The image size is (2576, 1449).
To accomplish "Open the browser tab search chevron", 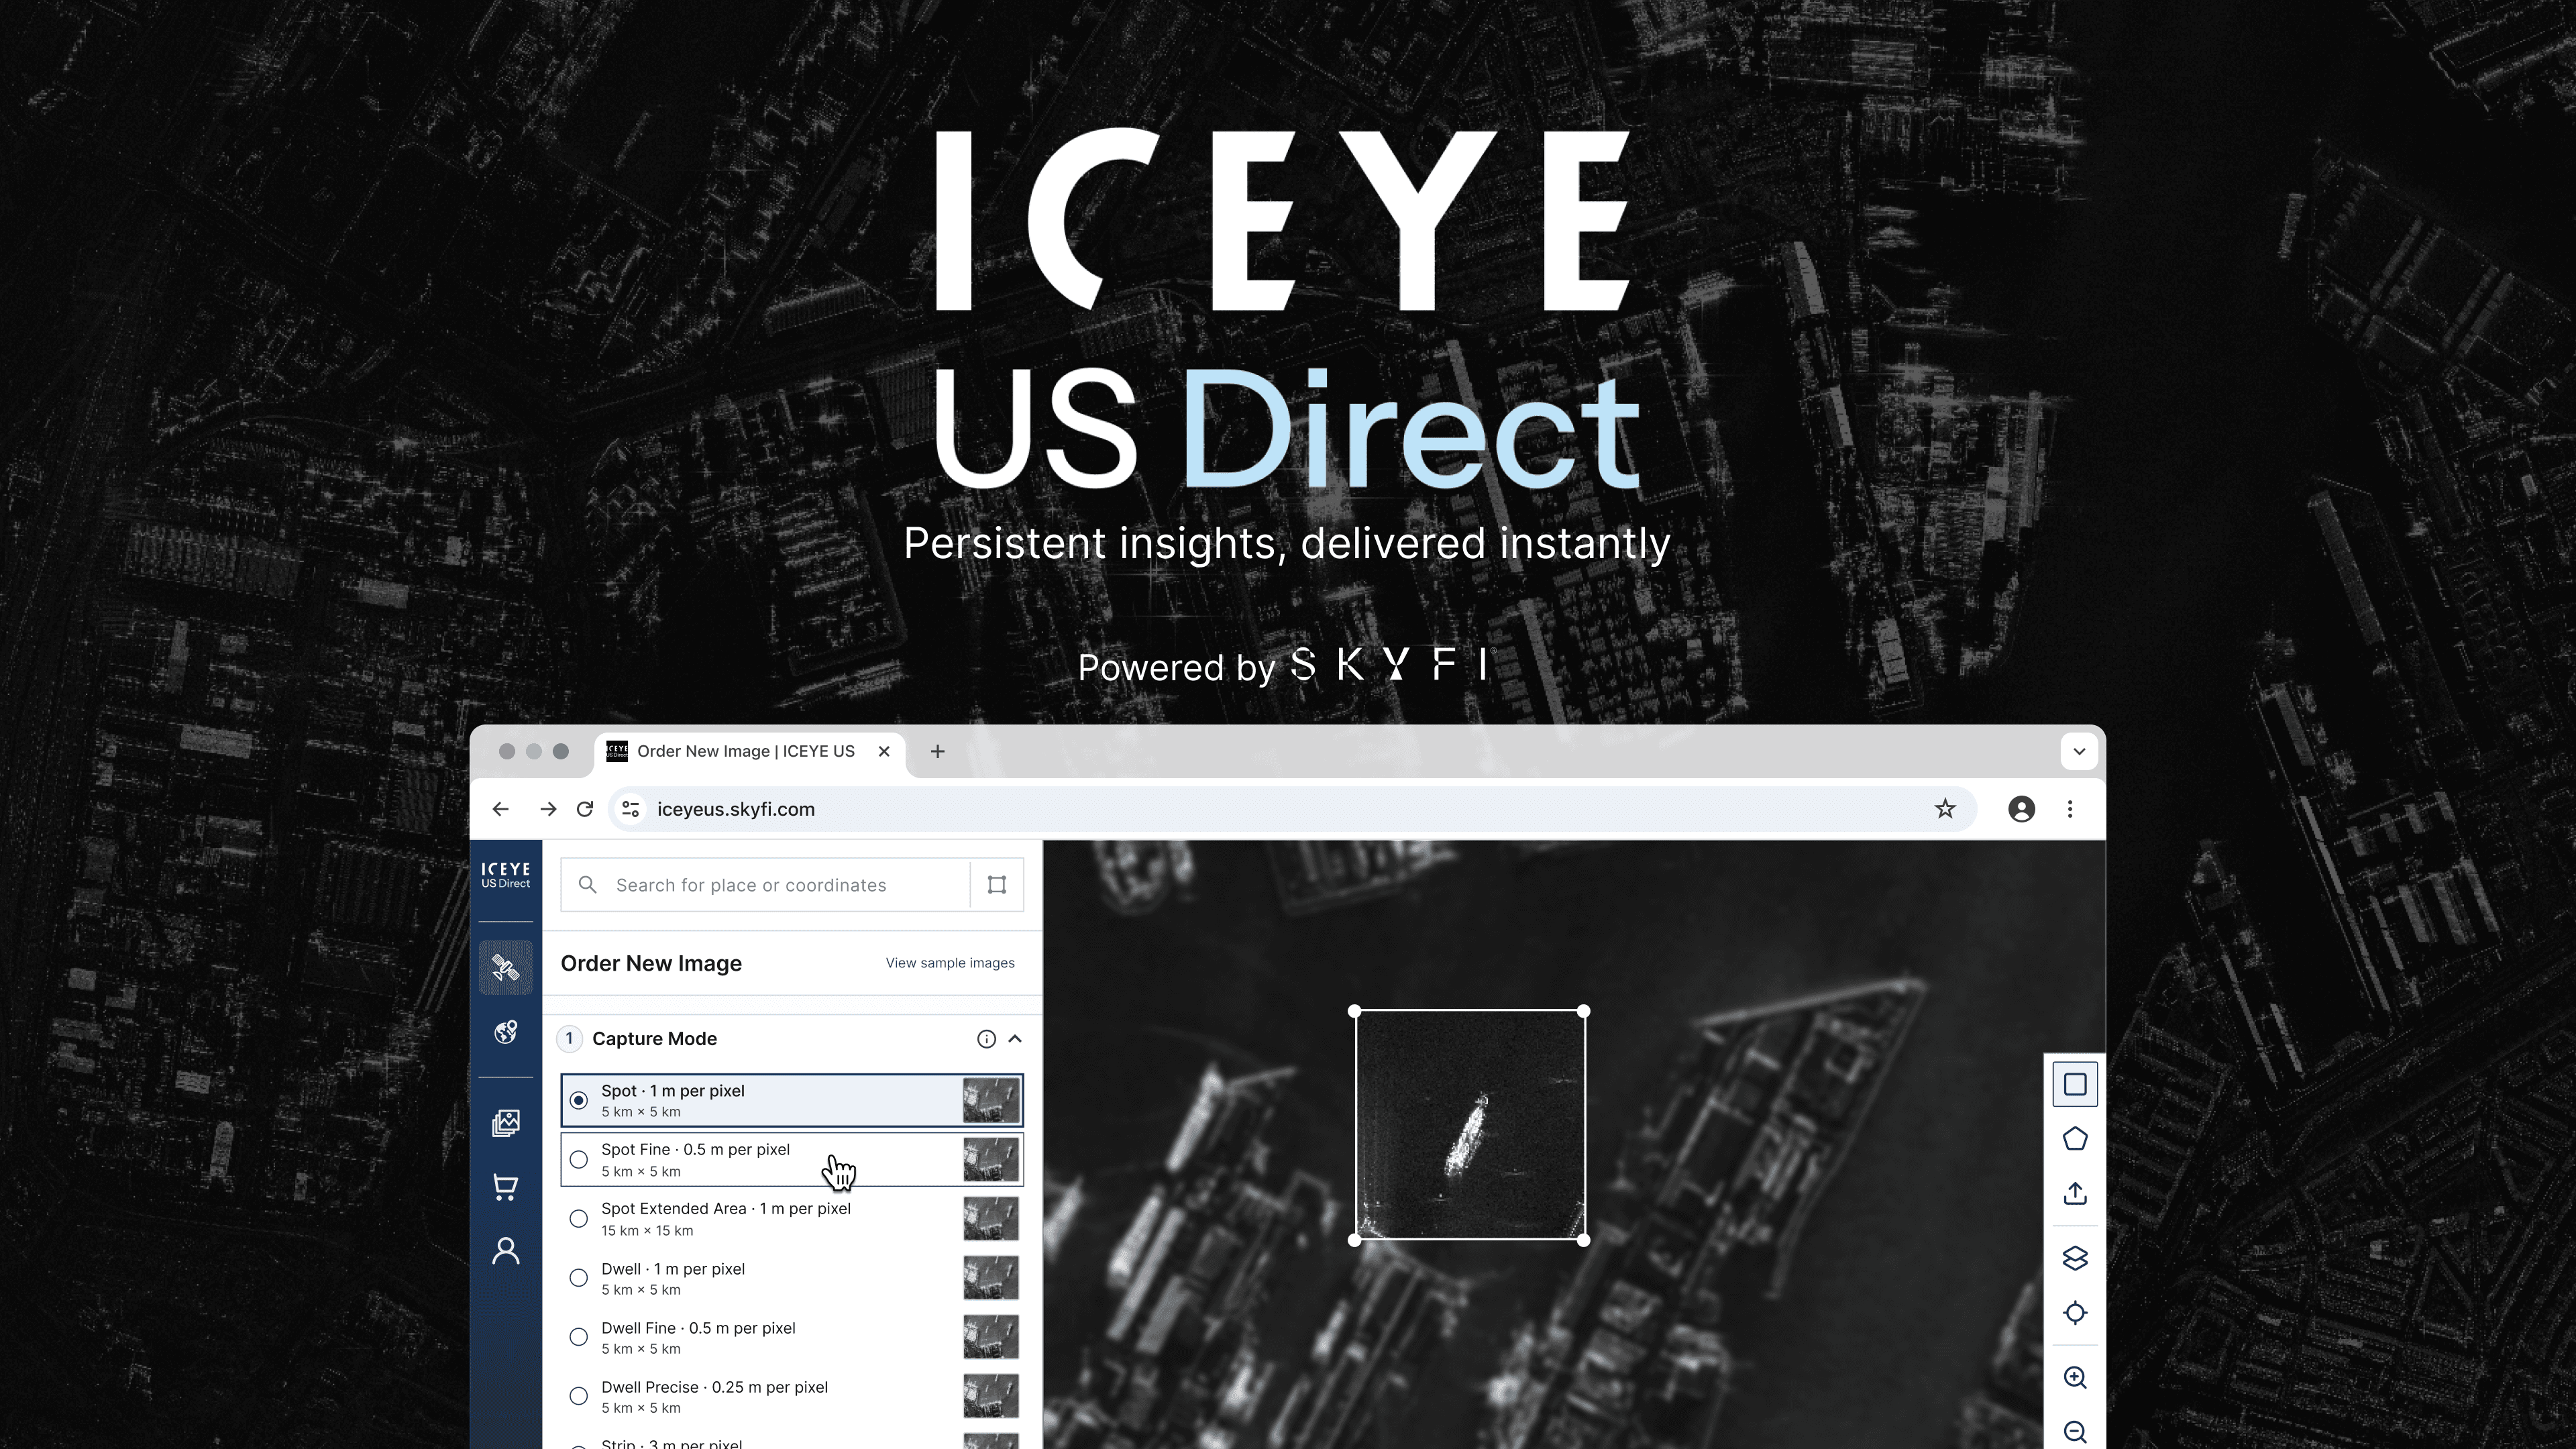I will pyautogui.click(x=2079, y=751).
